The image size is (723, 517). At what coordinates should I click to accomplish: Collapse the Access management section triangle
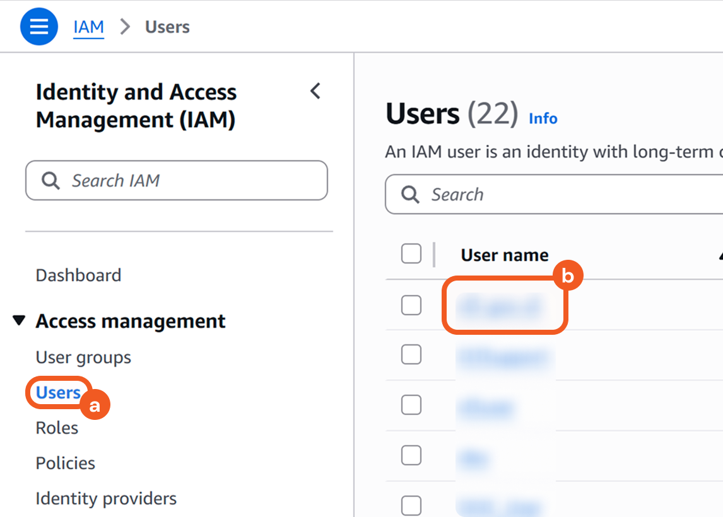pyautogui.click(x=20, y=321)
